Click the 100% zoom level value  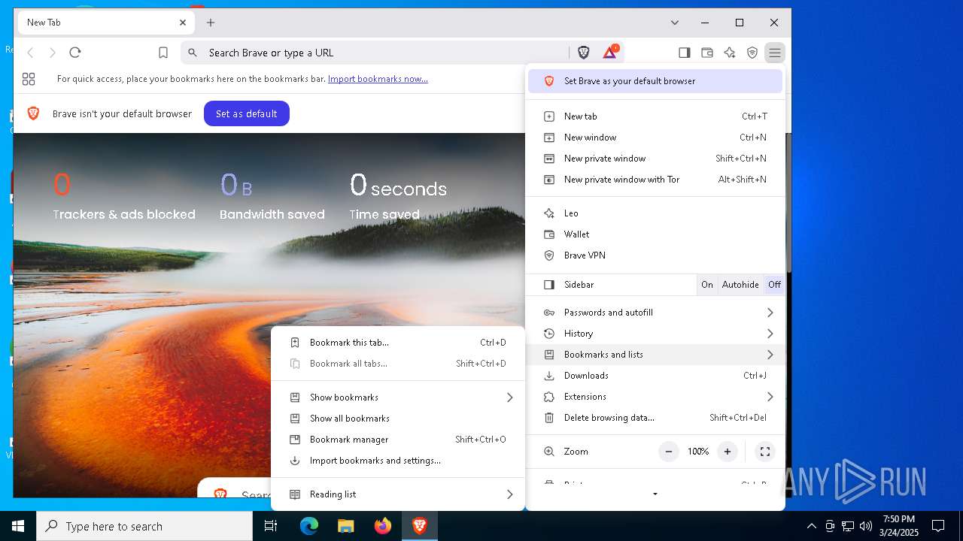[x=698, y=452]
